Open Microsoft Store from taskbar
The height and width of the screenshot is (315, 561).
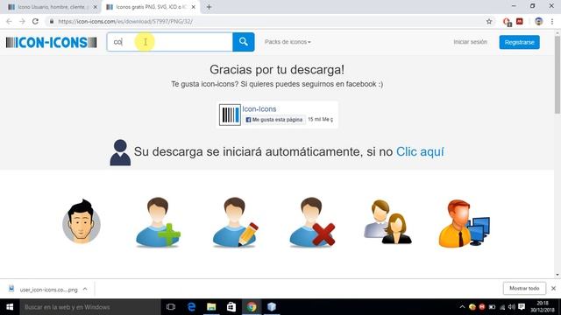[231, 307]
